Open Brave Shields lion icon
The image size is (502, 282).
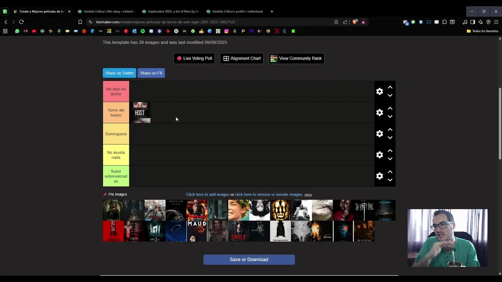point(355,22)
